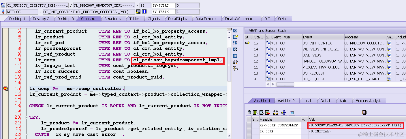Image resolution: width=406 pixels, height=139 pixels.
Task: Click the services headset icon in vertical toolbar
Action: tap(235, 62)
